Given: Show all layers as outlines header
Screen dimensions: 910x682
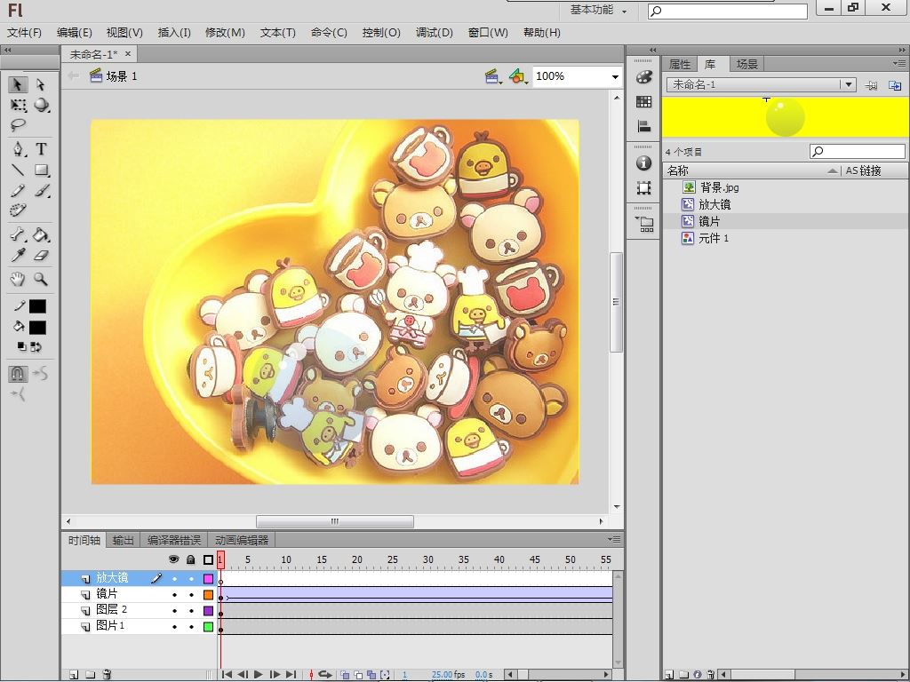Looking at the screenshot, I should [x=208, y=559].
